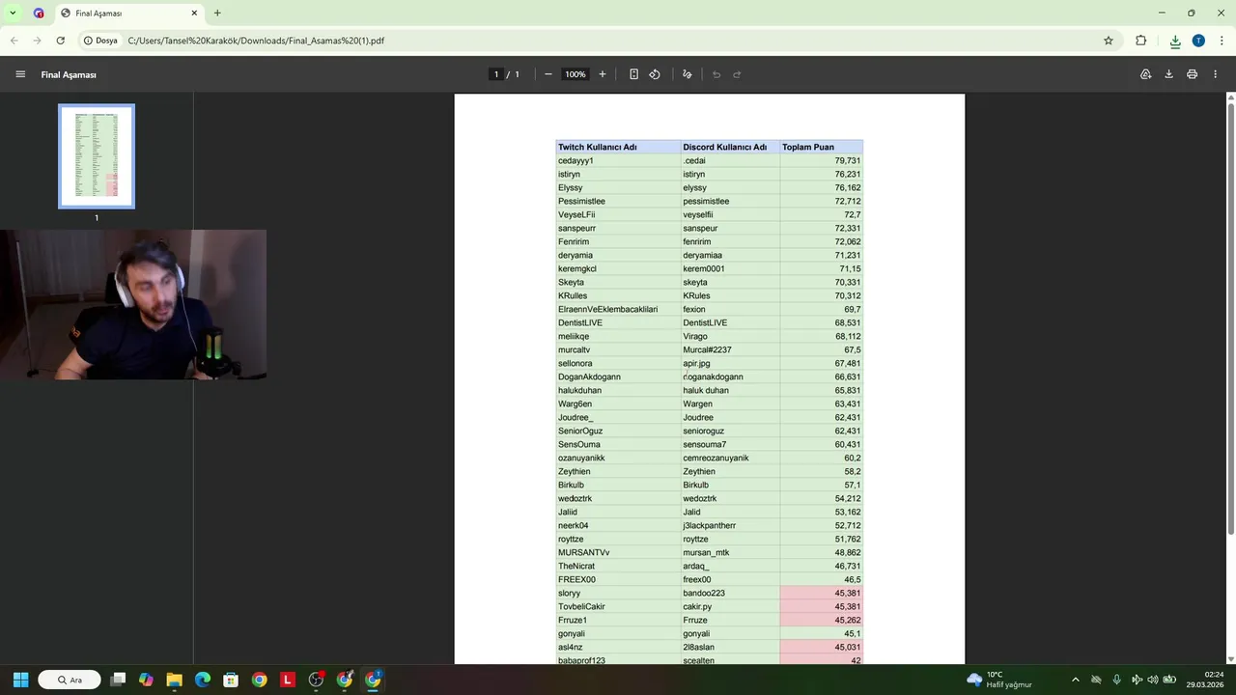Image resolution: width=1236 pixels, height=695 pixels.
Task: Print the PDF document
Action: [1193, 74]
